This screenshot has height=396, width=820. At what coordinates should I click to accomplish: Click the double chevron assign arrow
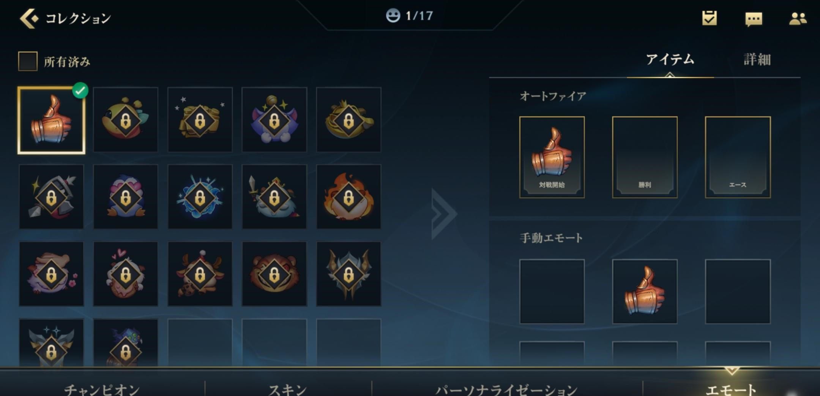pos(443,214)
